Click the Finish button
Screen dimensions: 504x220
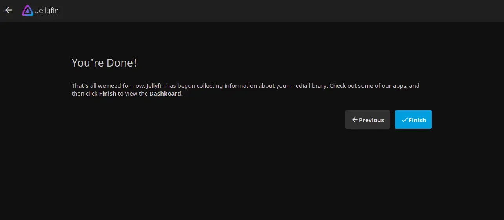(413, 120)
